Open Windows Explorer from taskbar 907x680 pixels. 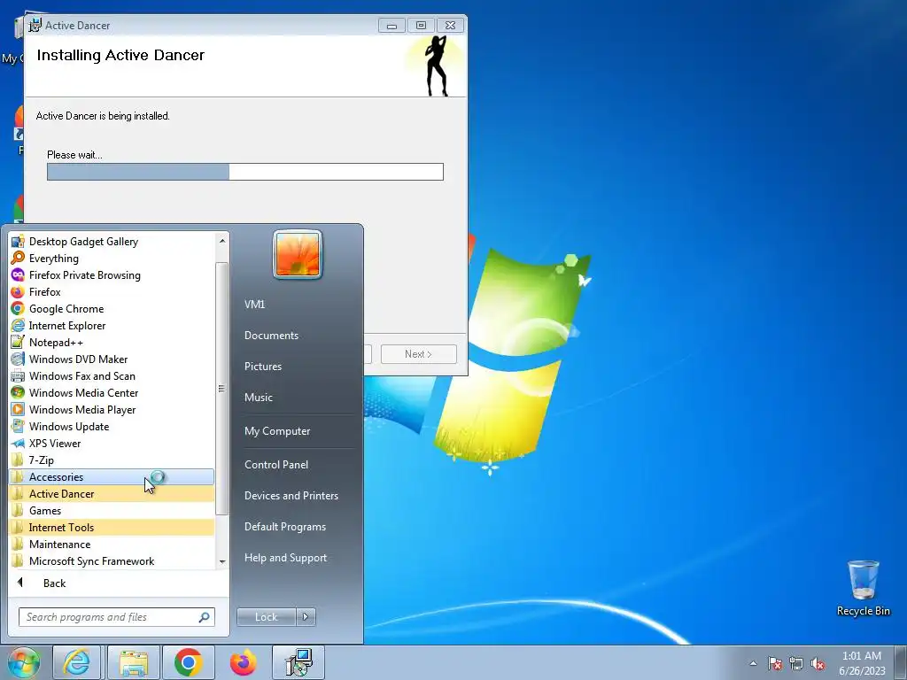(134, 662)
